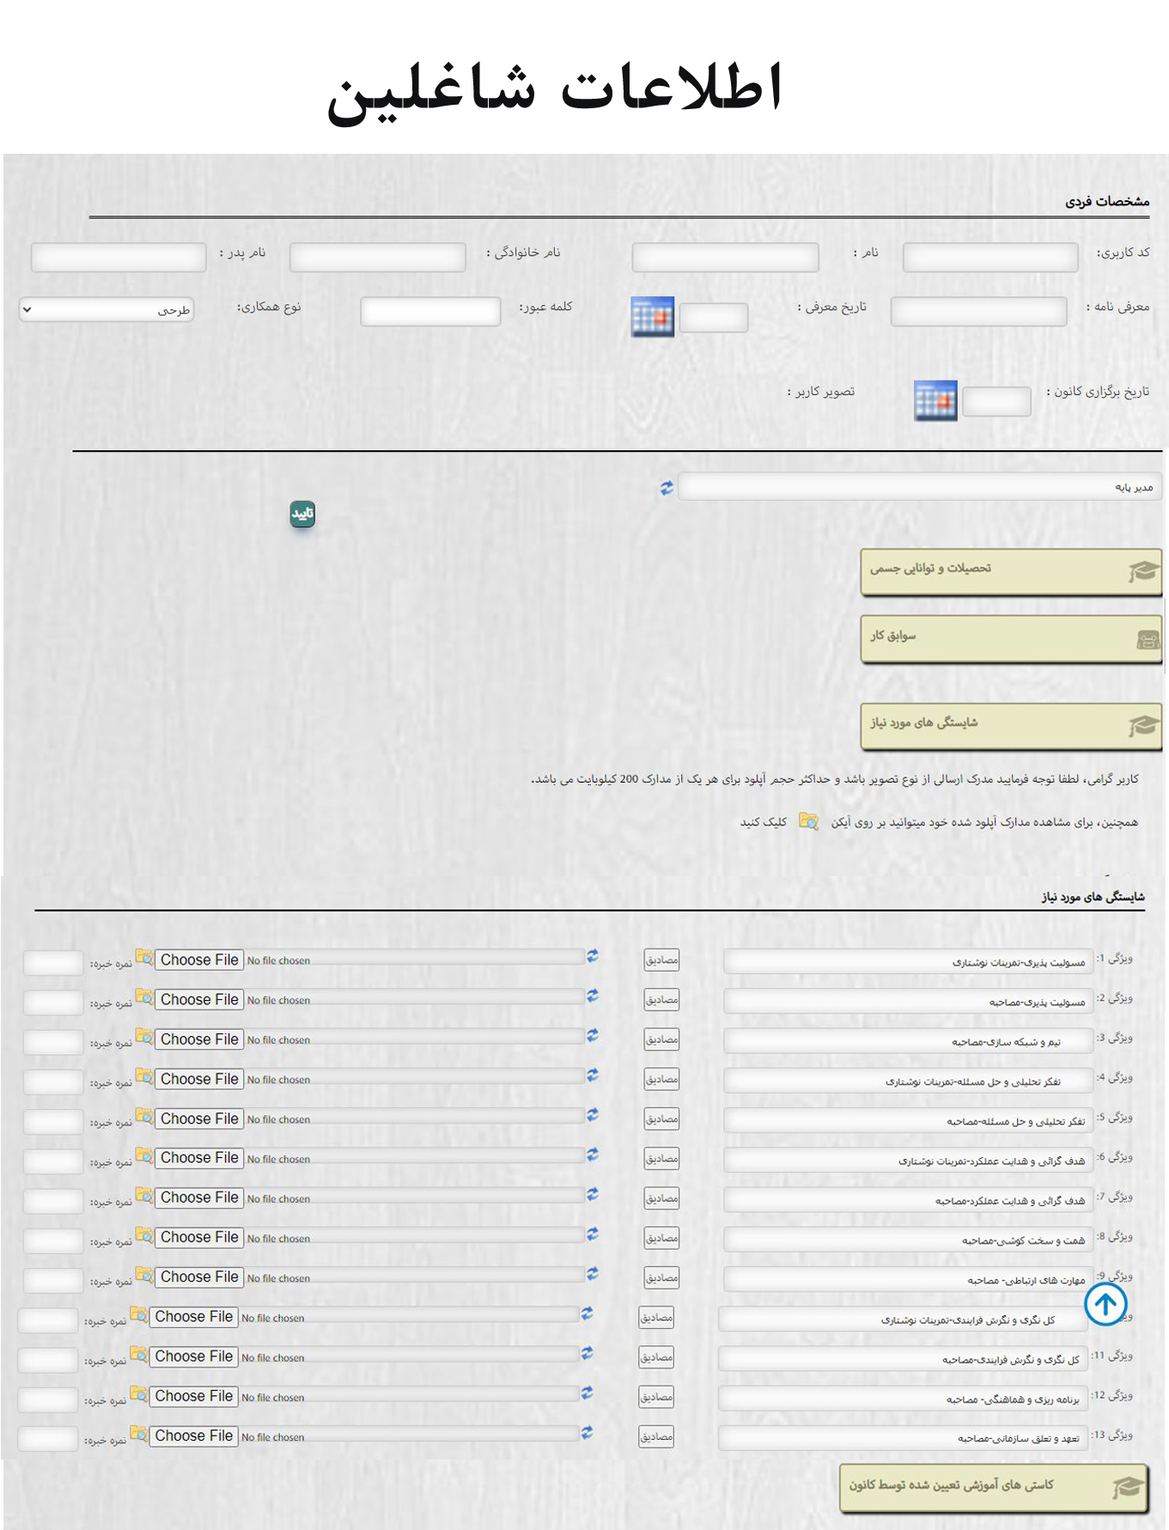
Task: Expand the سوابق کار section
Action: coord(1011,637)
